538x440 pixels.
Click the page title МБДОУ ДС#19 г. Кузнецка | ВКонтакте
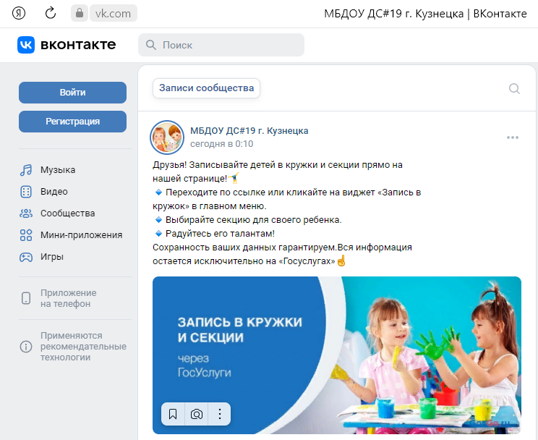425,14
